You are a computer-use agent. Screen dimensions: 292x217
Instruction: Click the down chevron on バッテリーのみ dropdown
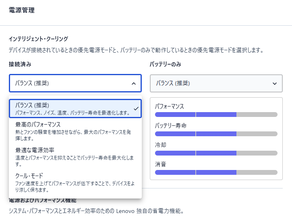pos(275,84)
